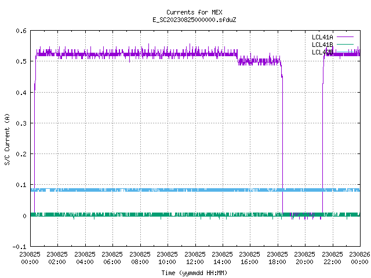Click the x-axis tick 230825 06:00

point(112,258)
